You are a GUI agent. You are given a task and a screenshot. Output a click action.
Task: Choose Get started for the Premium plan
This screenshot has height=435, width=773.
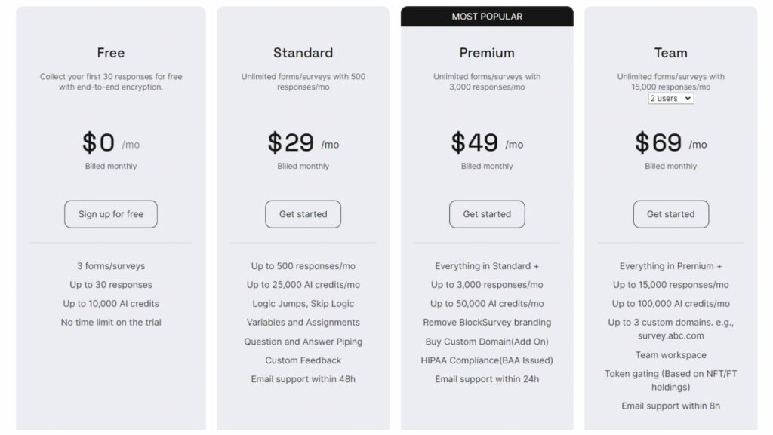[487, 214]
